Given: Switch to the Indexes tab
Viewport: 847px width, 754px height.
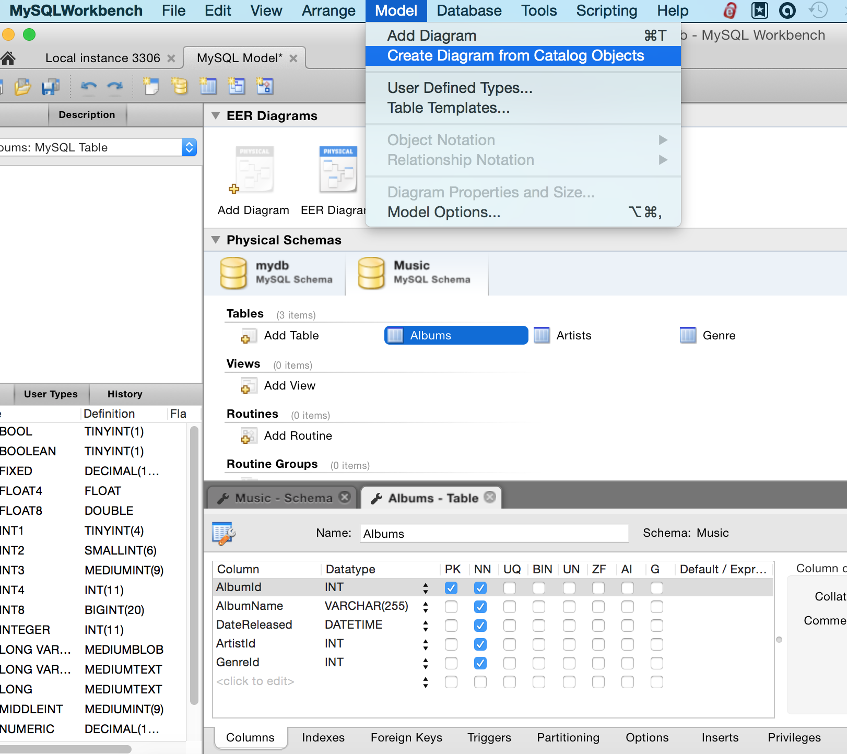Looking at the screenshot, I should click(x=323, y=737).
